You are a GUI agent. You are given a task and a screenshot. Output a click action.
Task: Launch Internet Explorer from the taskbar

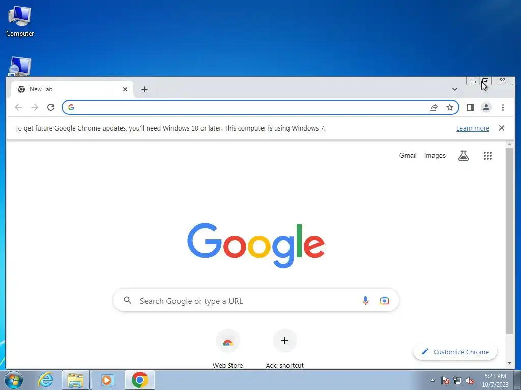point(45,380)
